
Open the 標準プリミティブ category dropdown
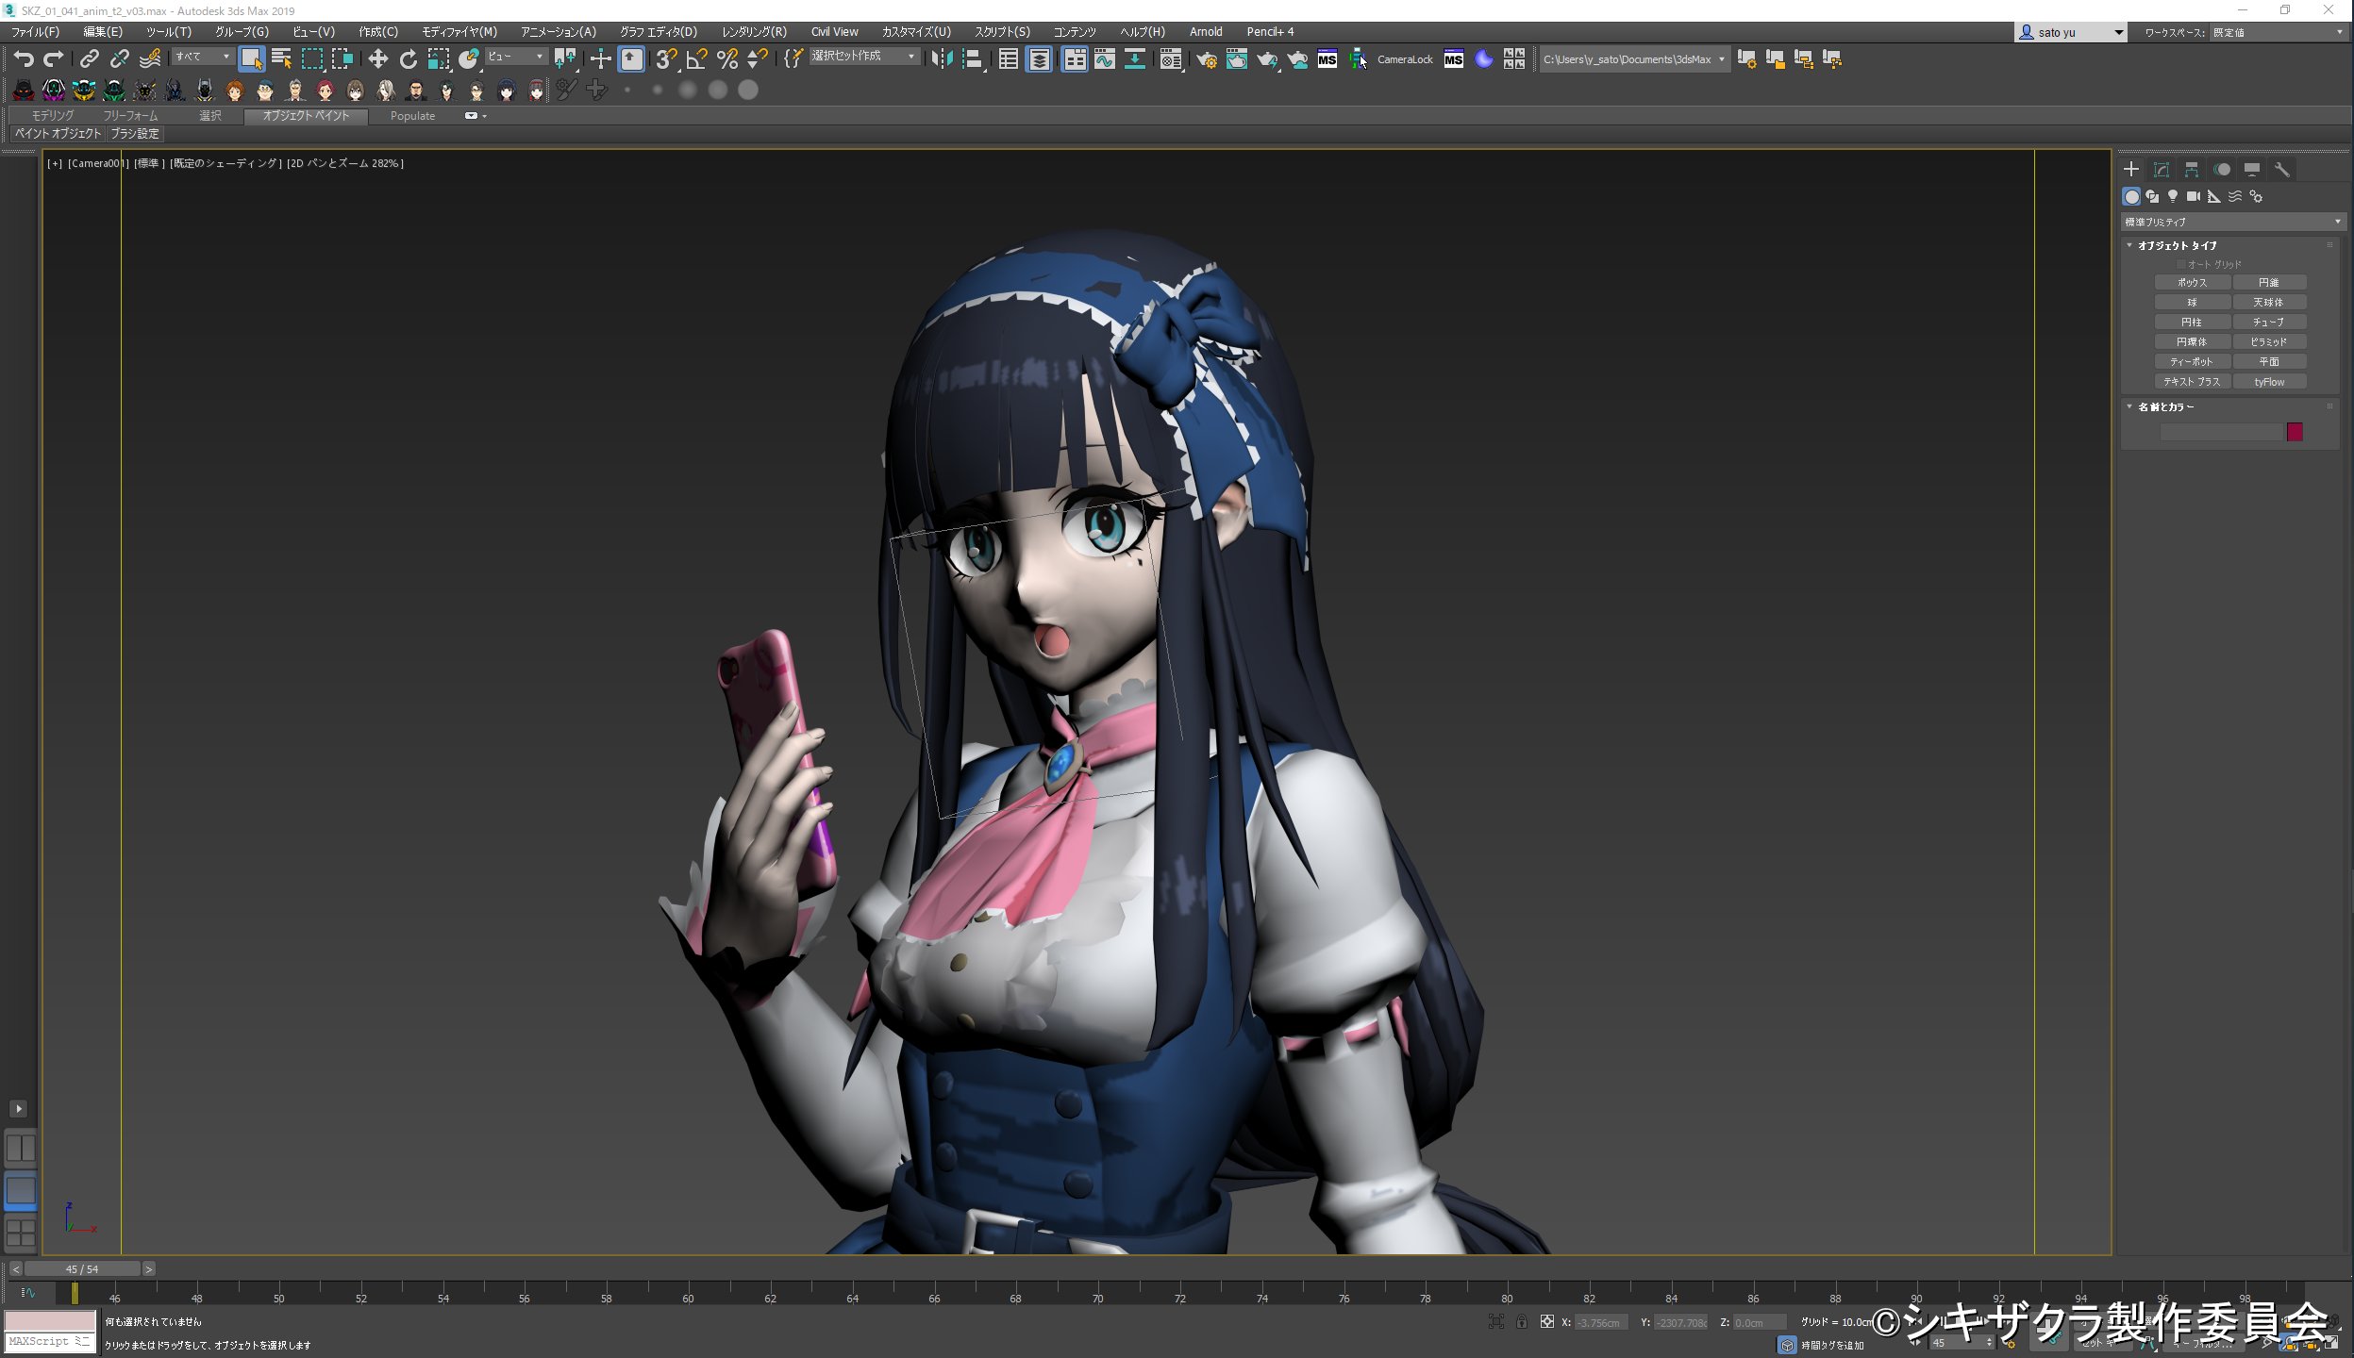click(x=2232, y=222)
